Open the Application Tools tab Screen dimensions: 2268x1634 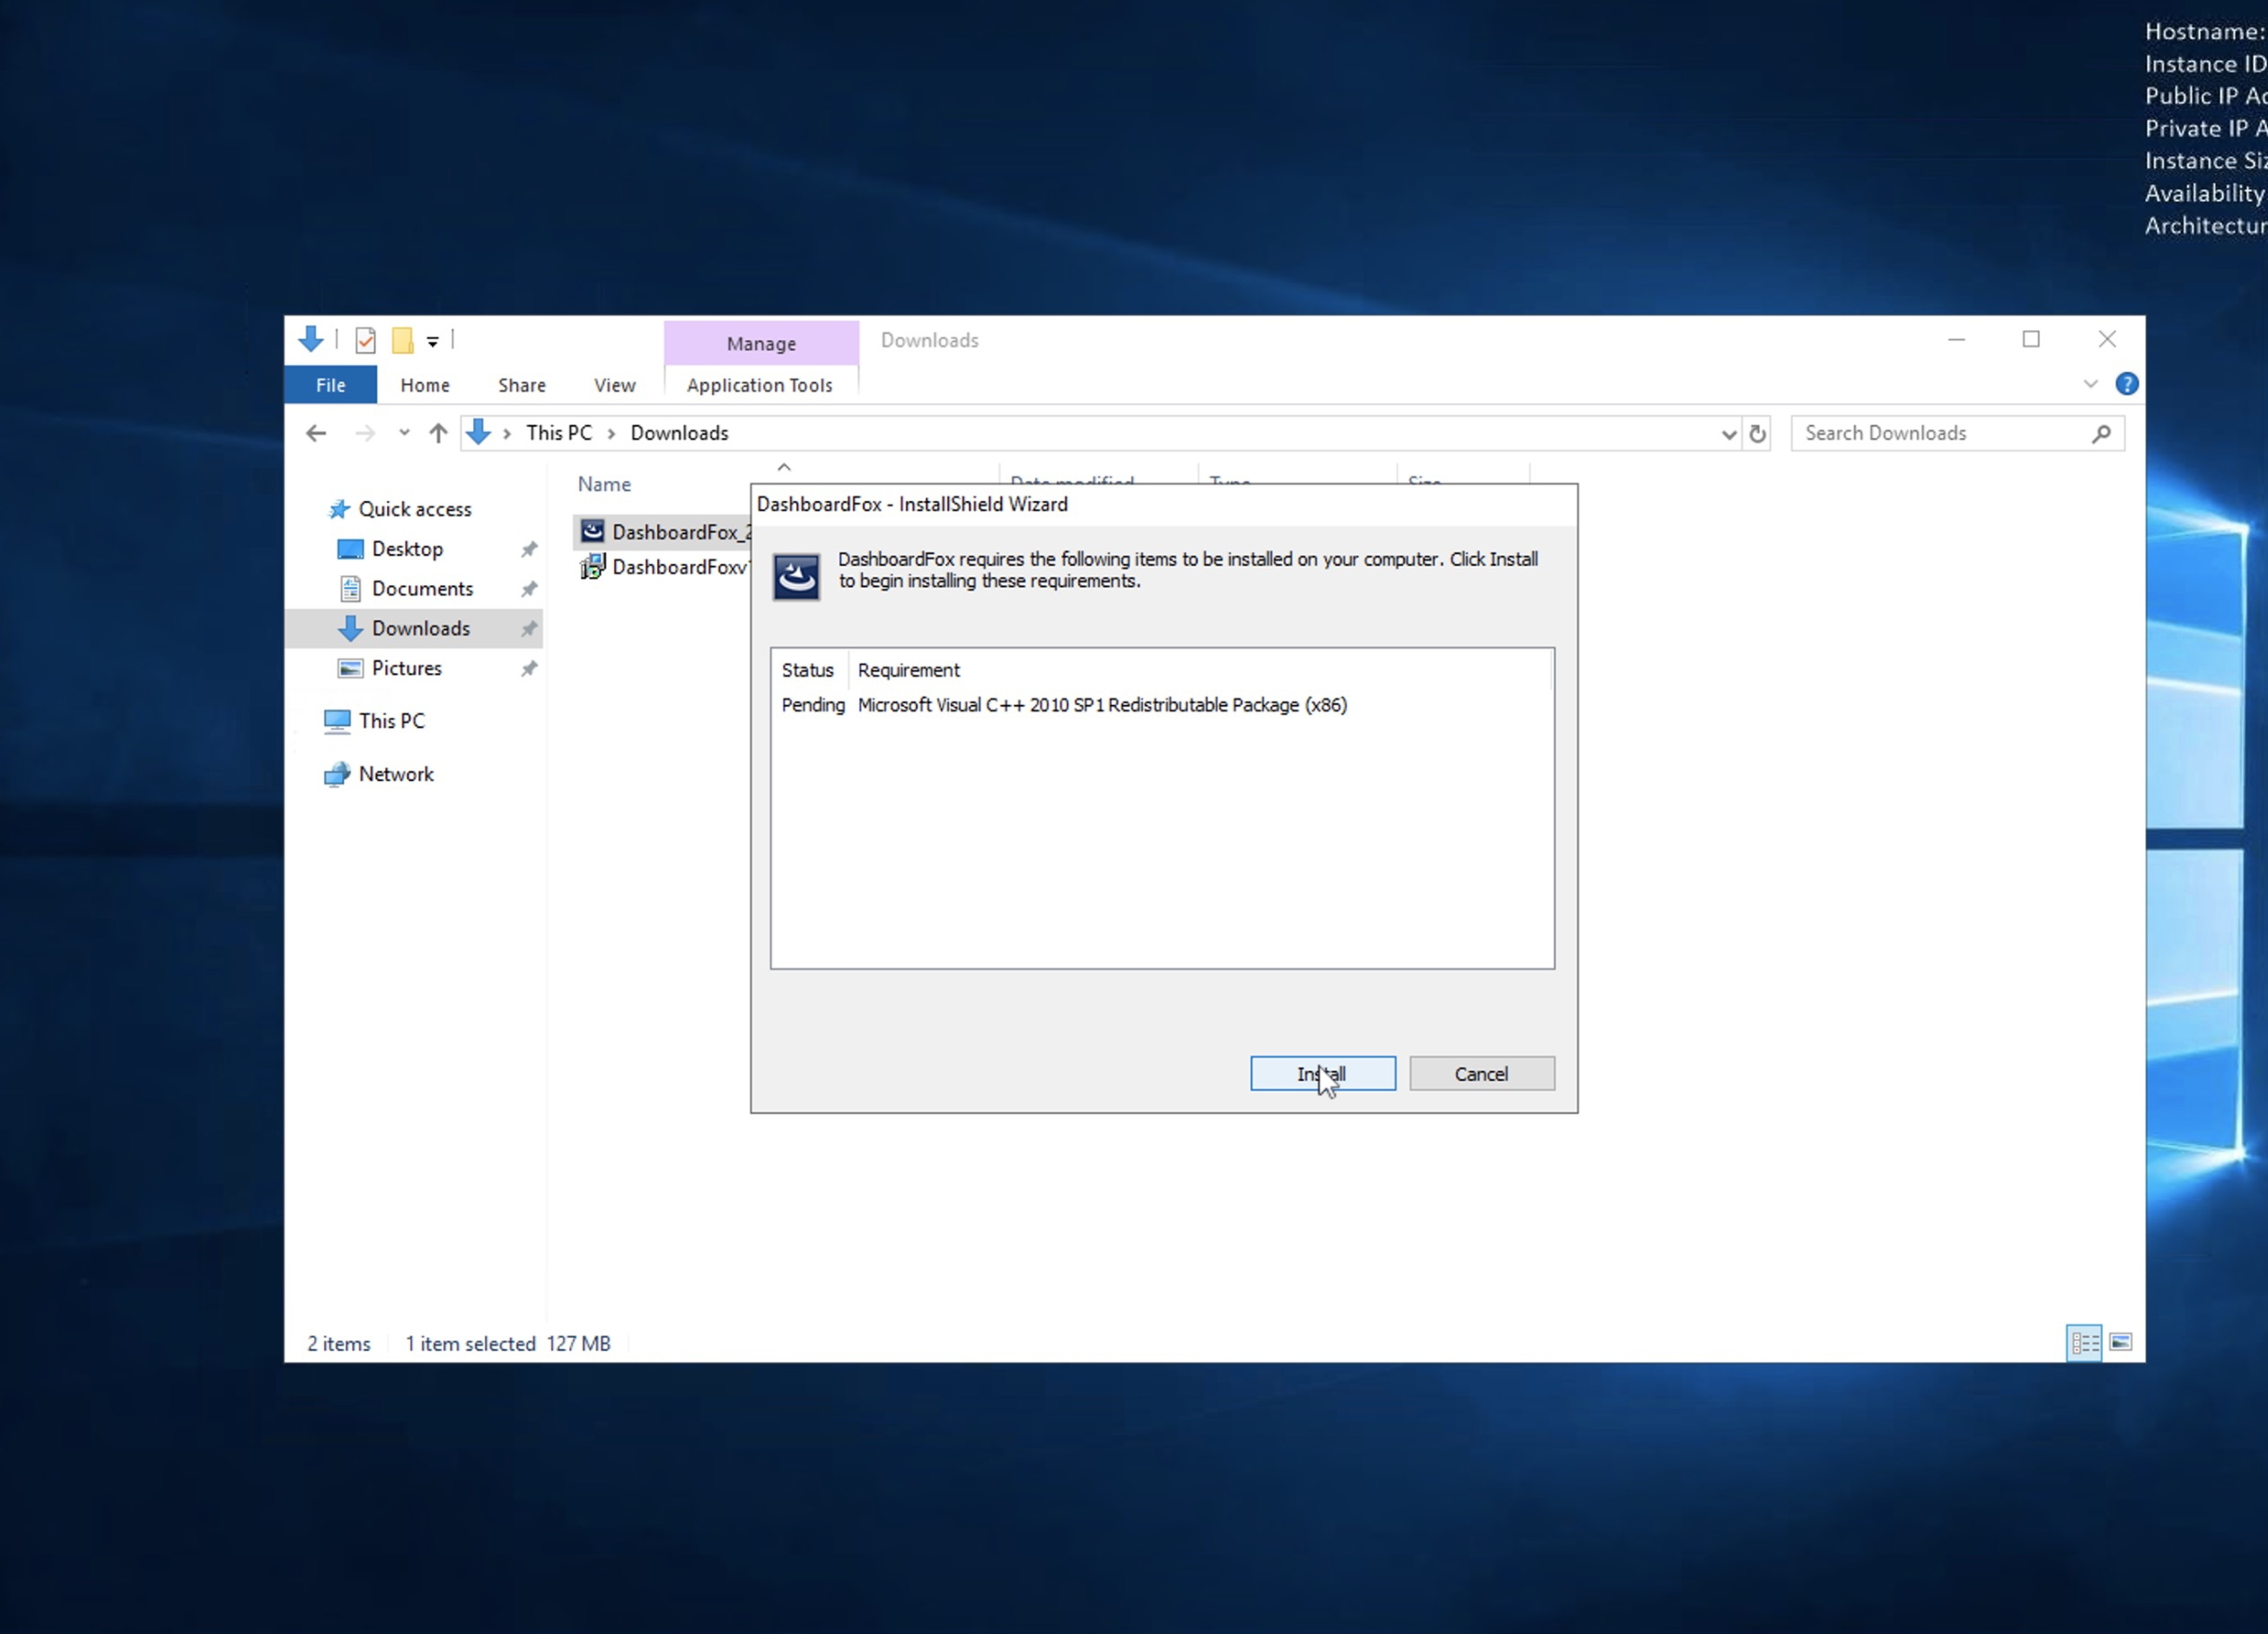tap(760, 385)
